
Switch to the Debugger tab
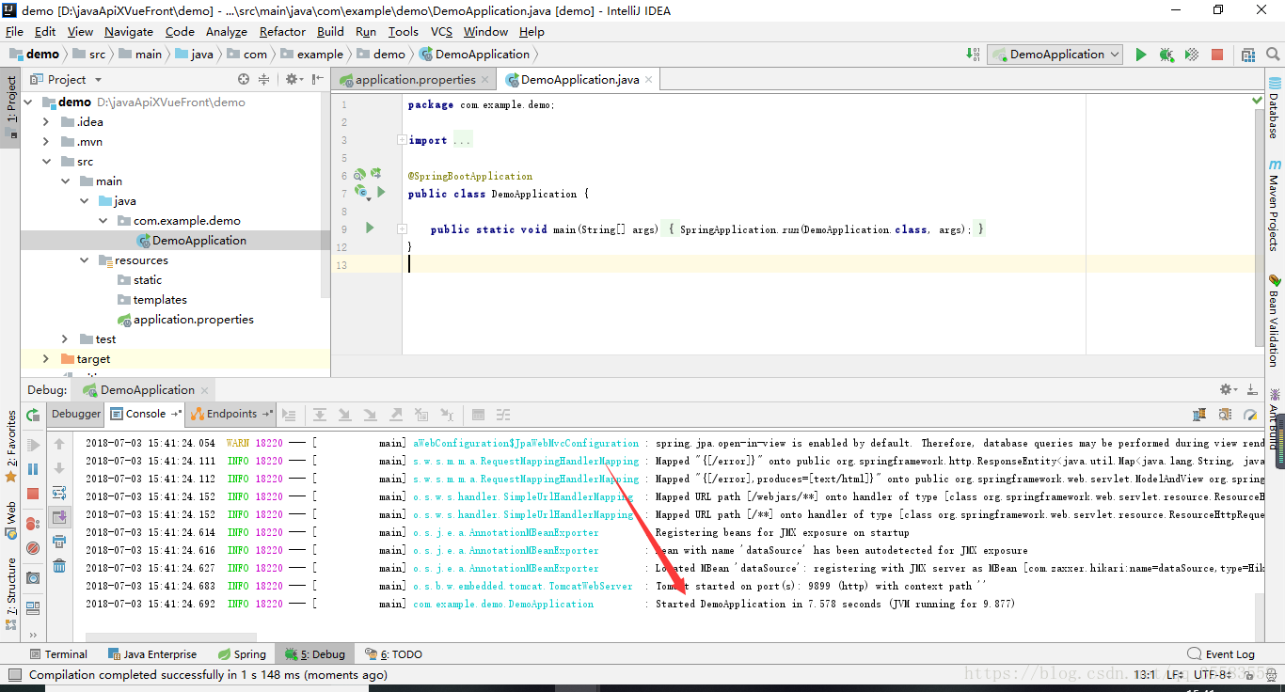tap(76, 414)
